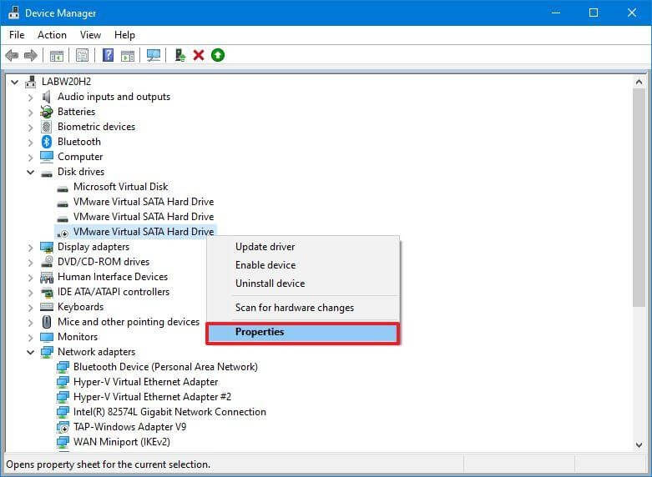
Task: Click the red X Uninstall device icon
Action: tap(199, 55)
